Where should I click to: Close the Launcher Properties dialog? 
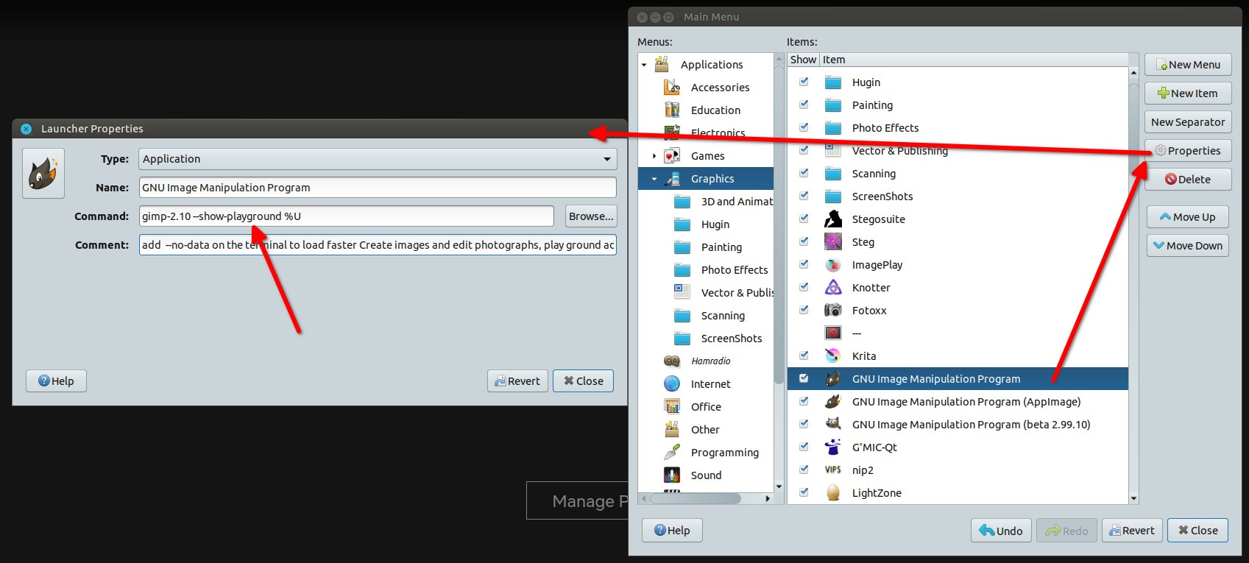click(583, 381)
